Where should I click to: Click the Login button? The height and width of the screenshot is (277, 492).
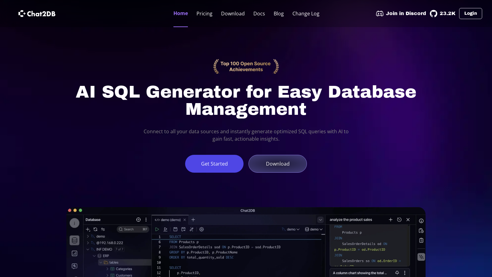tap(470, 14)
